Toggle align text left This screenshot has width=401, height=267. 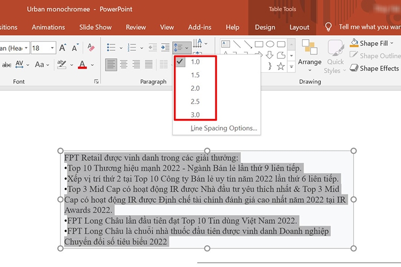[111, 65]
